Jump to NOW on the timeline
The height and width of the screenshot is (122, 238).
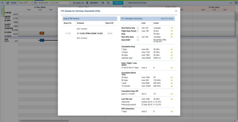(78, 3)
